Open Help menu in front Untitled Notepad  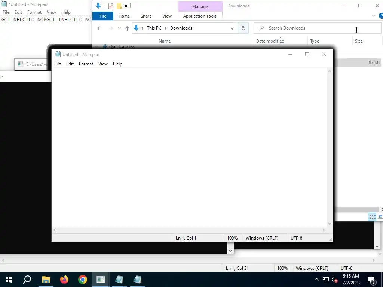pos(117,64)
